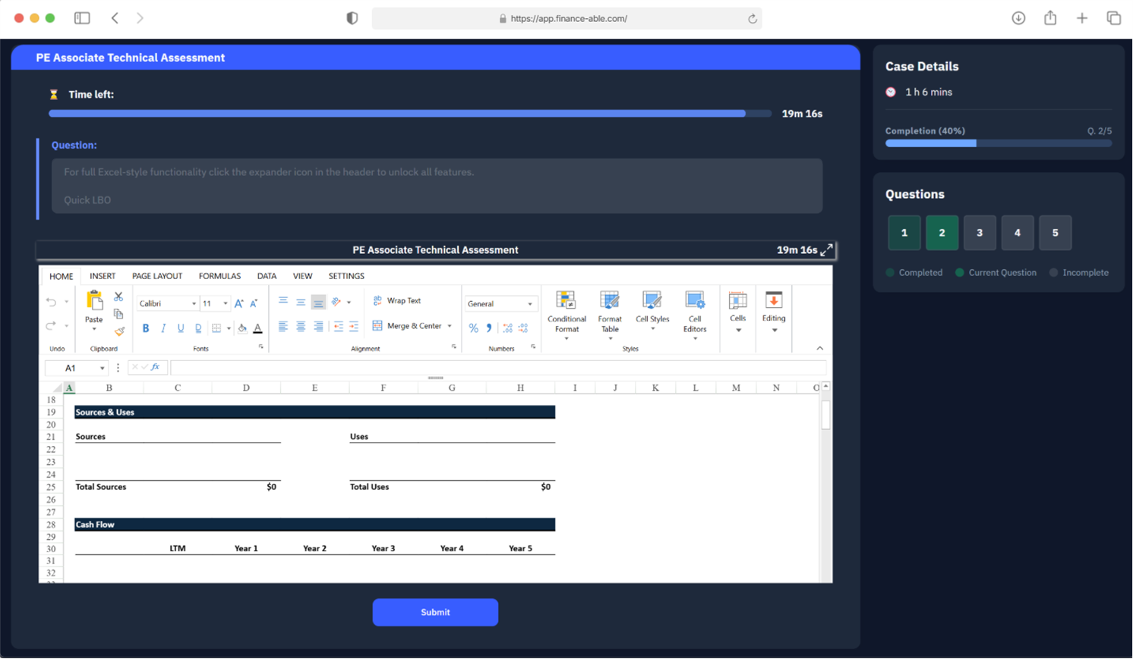Screen dimensions: 1133x659
Task: Align text right
Action: pyautogui.click(x=318, y=326)
